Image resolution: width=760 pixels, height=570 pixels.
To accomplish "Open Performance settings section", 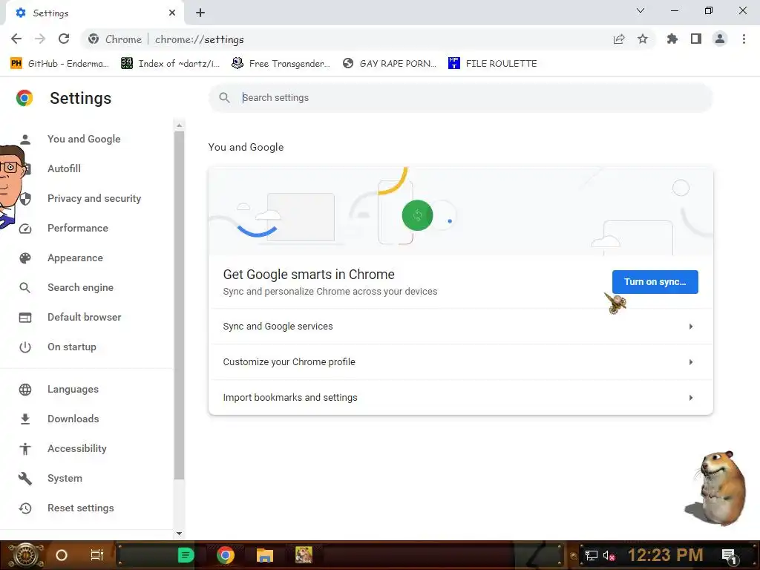I will [77, 228].
